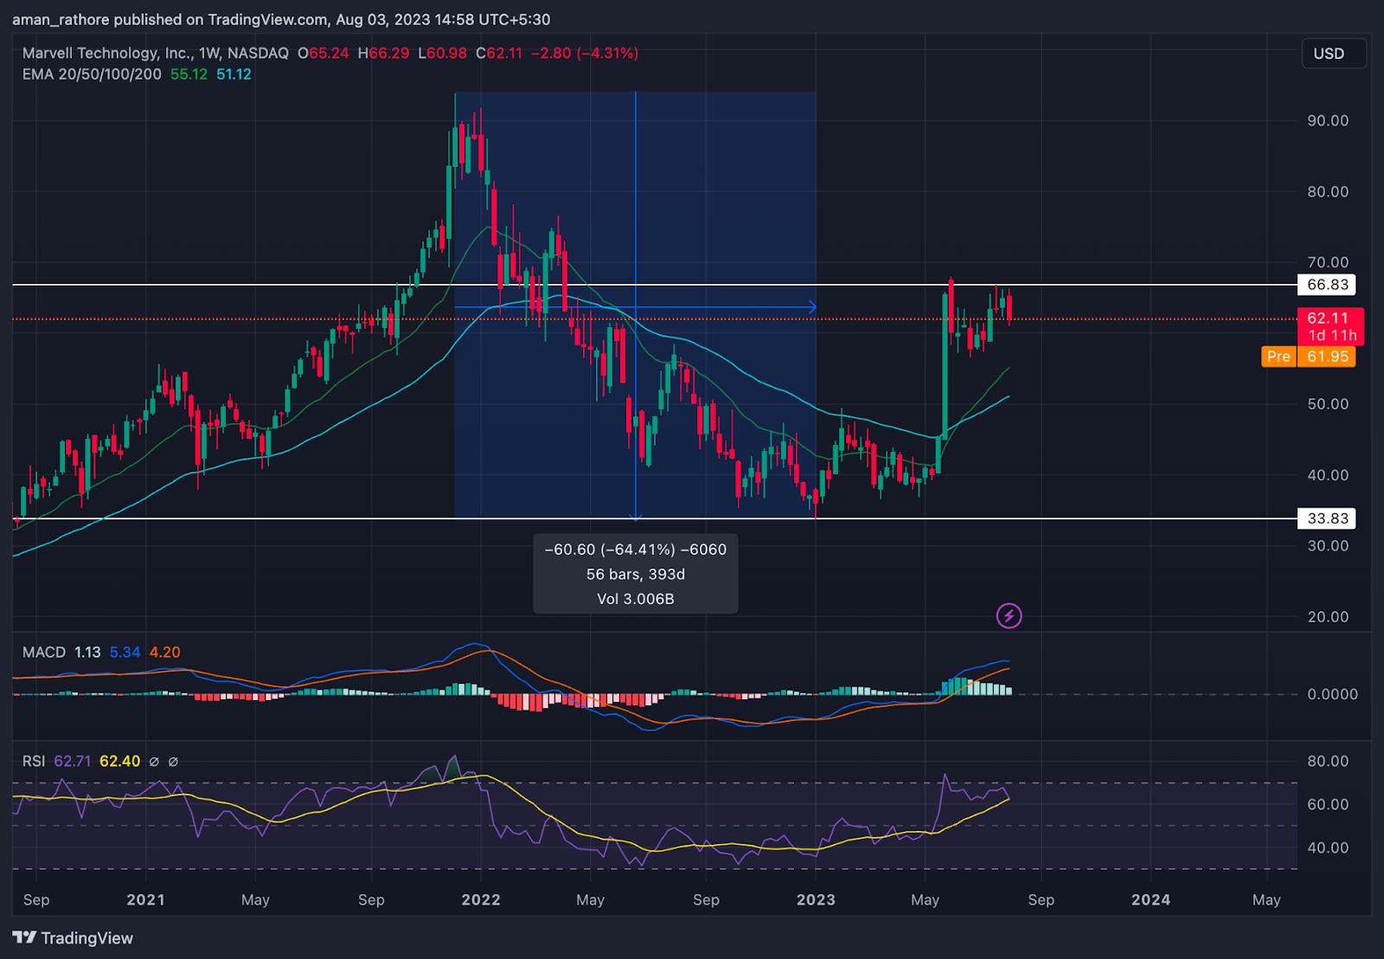Click the 66.83 horizontal line price label
The height and width of the screenshot is (959, 1384).
1327,285
